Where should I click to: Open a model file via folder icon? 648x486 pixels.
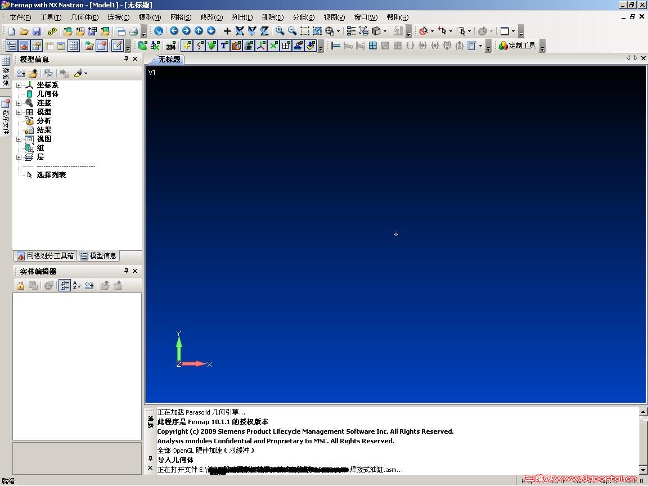point(24,31)
